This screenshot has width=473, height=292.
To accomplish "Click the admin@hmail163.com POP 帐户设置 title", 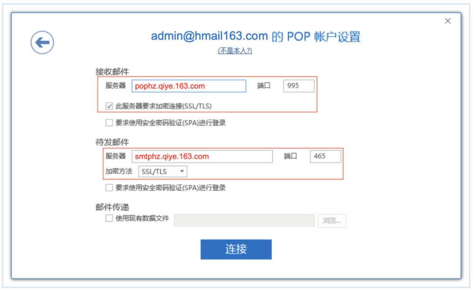I will (x=255, y=36).
